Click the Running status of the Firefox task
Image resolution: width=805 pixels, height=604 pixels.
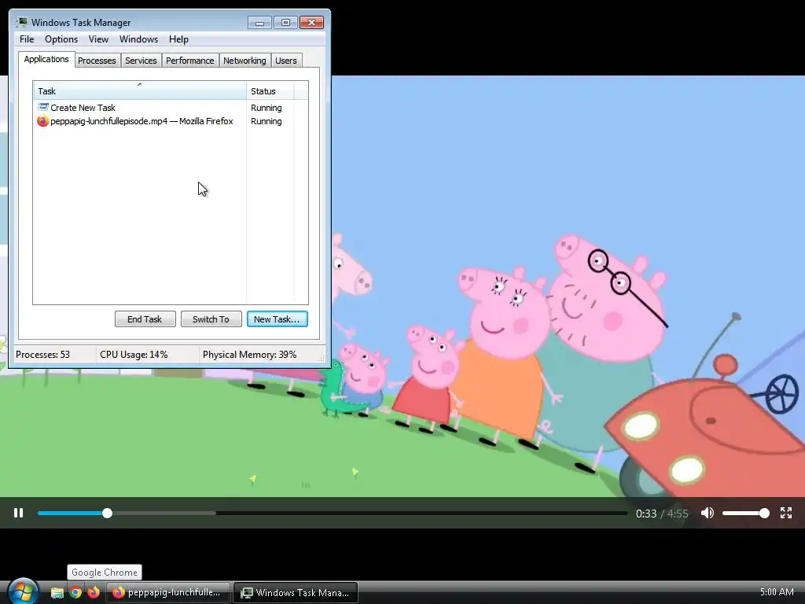point(266,121)
